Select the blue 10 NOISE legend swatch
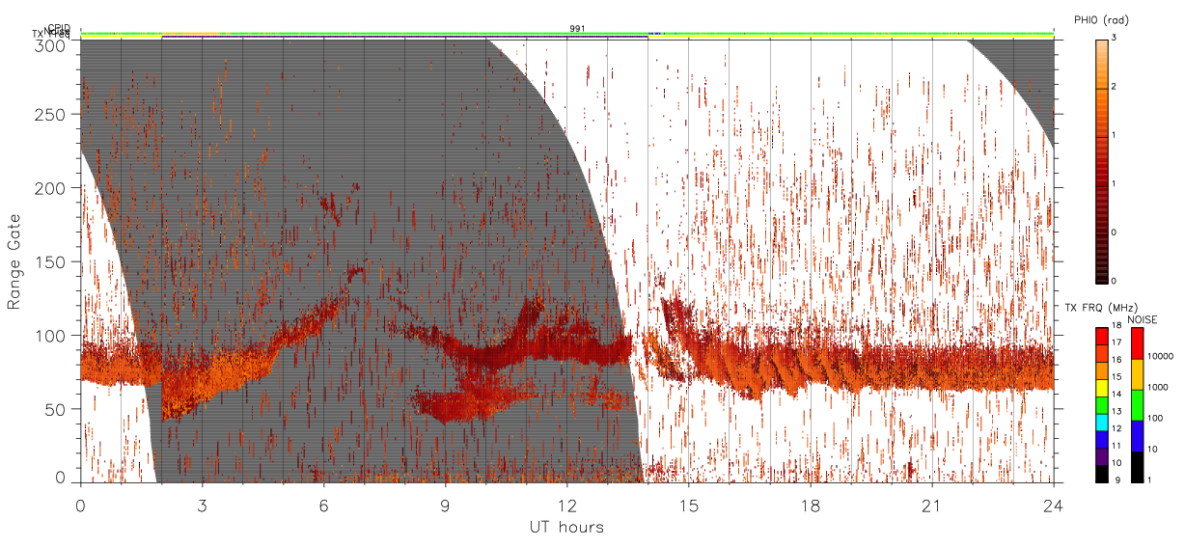This screenshot has height=547, width=1185. (x=1138, y=436)
